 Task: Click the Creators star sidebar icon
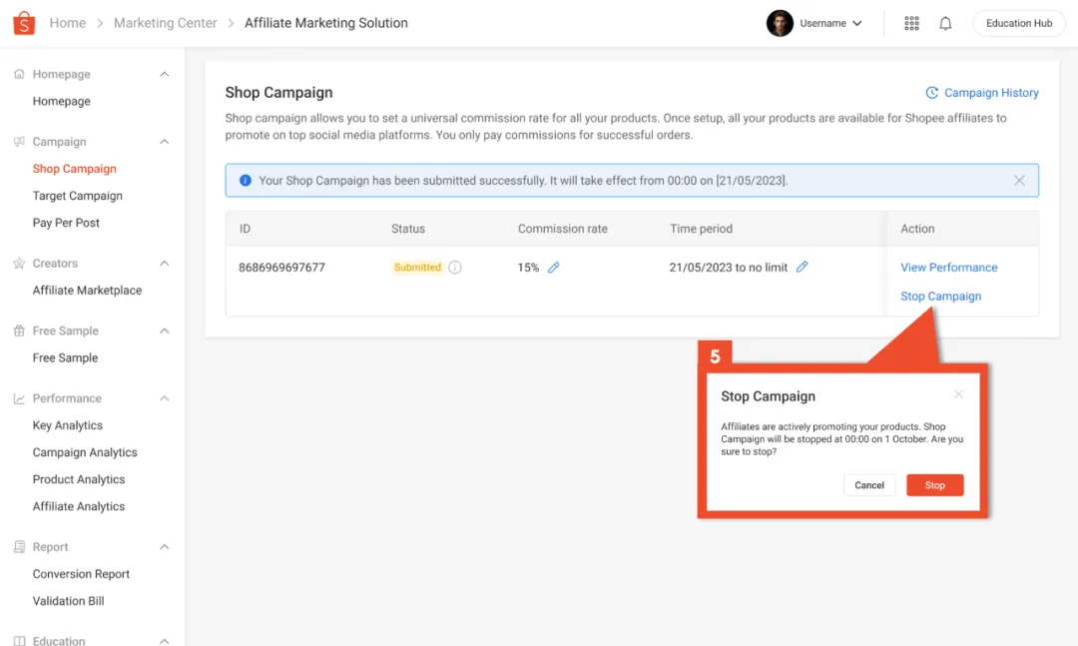click(19, 264)
